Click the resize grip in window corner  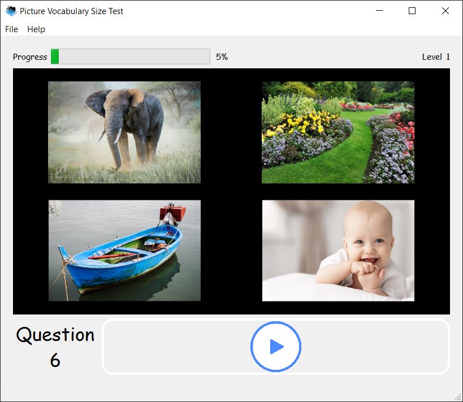coord(458,397)
